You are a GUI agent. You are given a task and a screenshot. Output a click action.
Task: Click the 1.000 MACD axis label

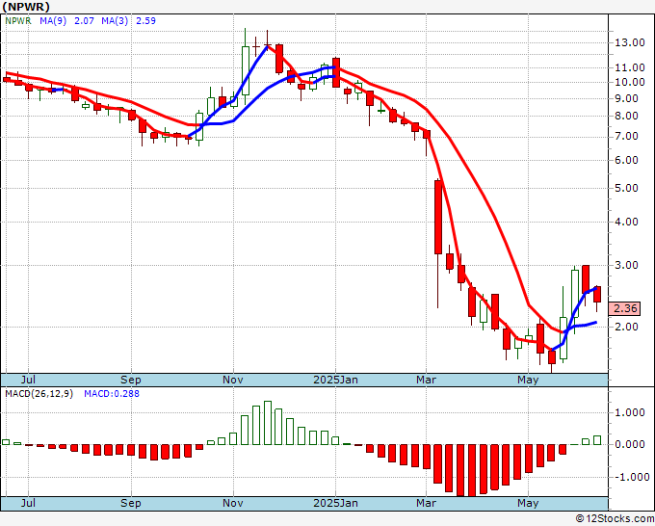pos(630,412)
